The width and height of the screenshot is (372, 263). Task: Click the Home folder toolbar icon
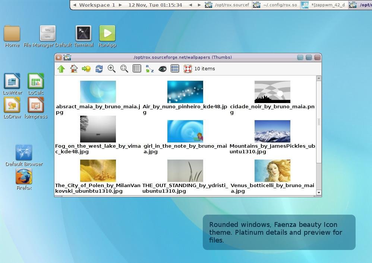point(74,69)
